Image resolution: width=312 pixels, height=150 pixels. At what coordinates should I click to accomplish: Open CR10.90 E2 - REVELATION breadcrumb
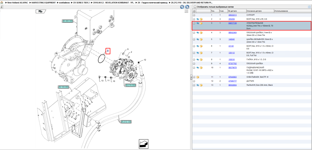click(113, 3)
